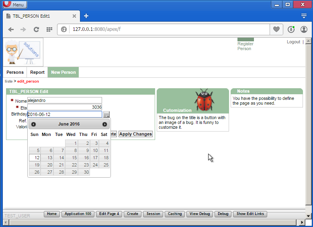Click the Edit Page 4 button

109,214
